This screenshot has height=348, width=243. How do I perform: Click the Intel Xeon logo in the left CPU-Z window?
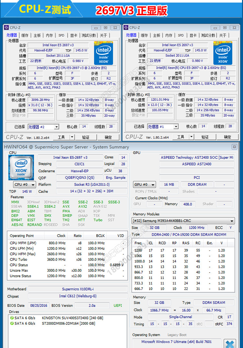(x=103, y=53)
